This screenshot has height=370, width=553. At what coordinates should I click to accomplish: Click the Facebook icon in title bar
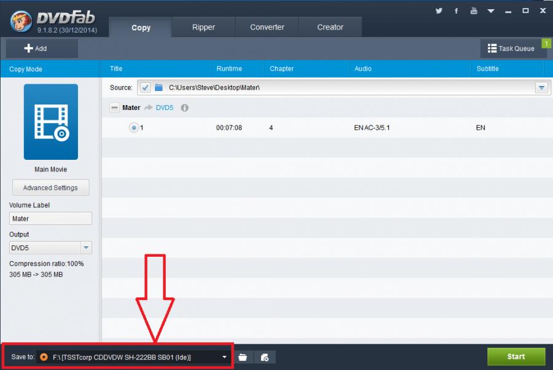pyautogui.click(x=456, y=10)
